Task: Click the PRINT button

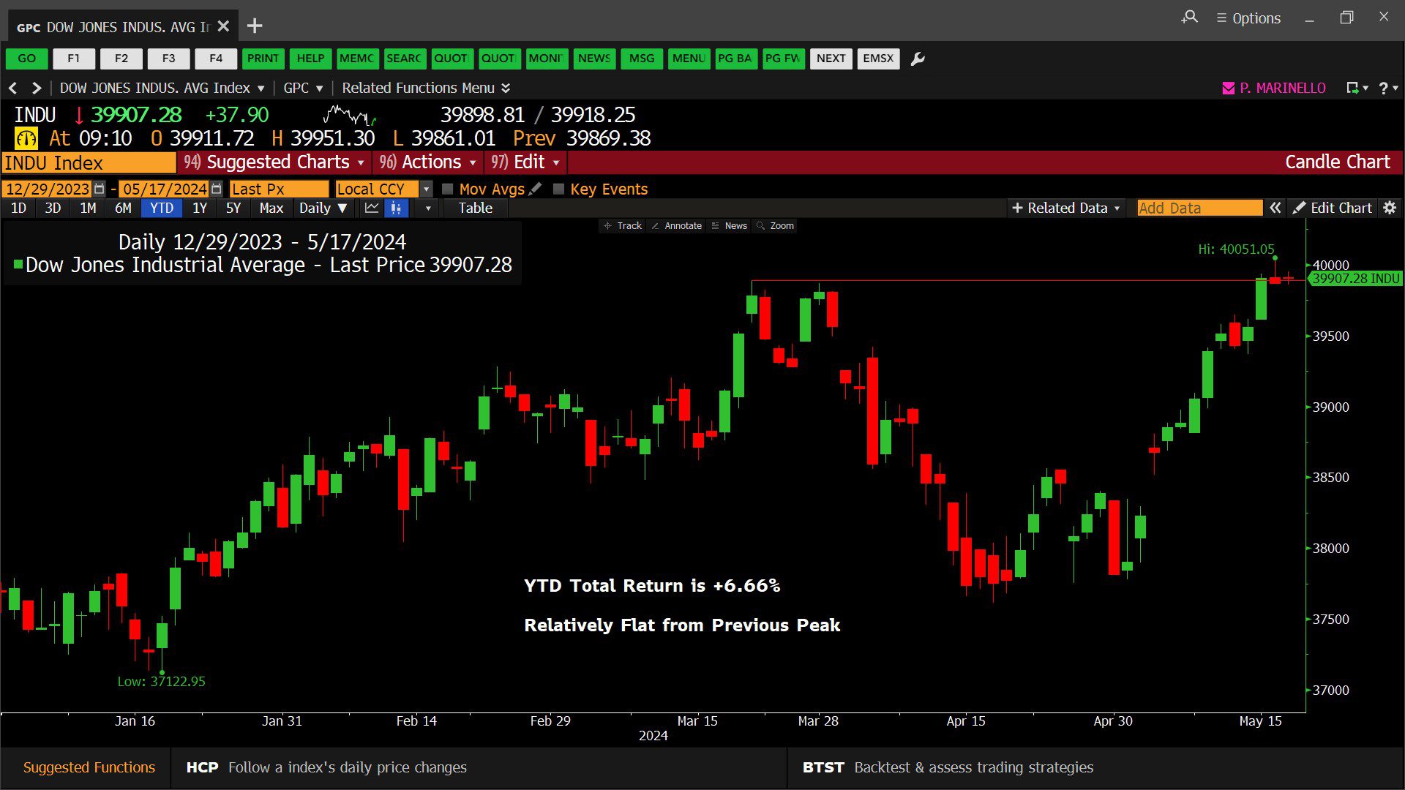Action: click(x=263, y=59)
